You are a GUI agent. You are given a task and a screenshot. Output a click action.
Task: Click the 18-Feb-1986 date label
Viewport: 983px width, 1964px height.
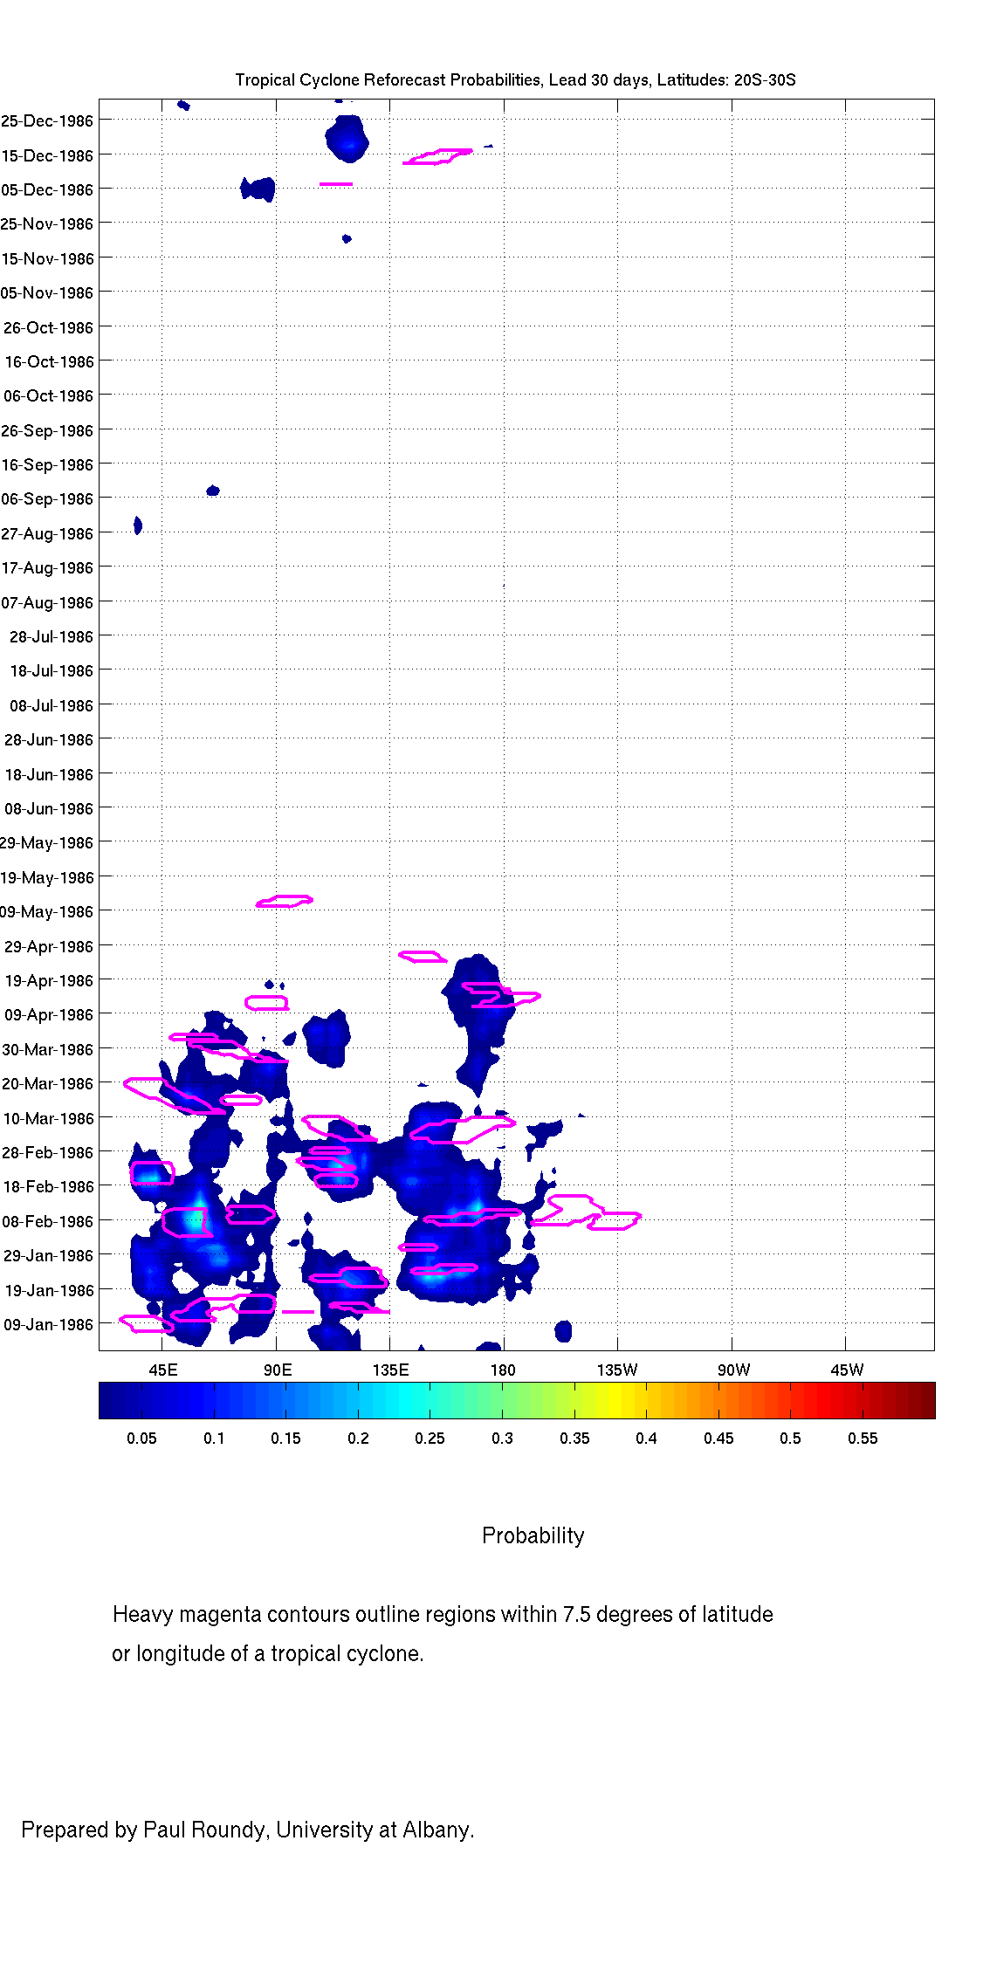point(48,1187)
